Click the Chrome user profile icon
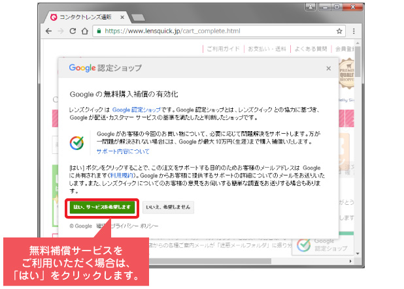This screenshot has height=289, width=404. (x=311, y=7)
